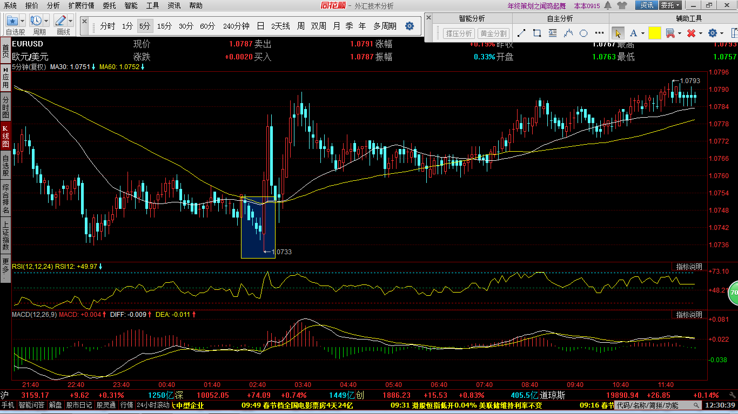Open the 自选股 favorites star icon
This screenshot has height=414, width=738.
[12, 21]
